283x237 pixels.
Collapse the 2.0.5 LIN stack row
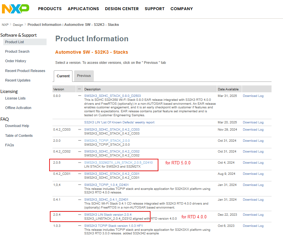pos(79,163)
